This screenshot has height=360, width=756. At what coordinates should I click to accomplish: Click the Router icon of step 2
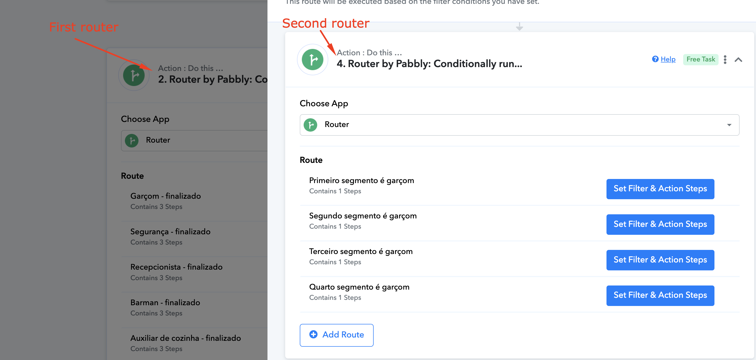(x=134, y=75)
